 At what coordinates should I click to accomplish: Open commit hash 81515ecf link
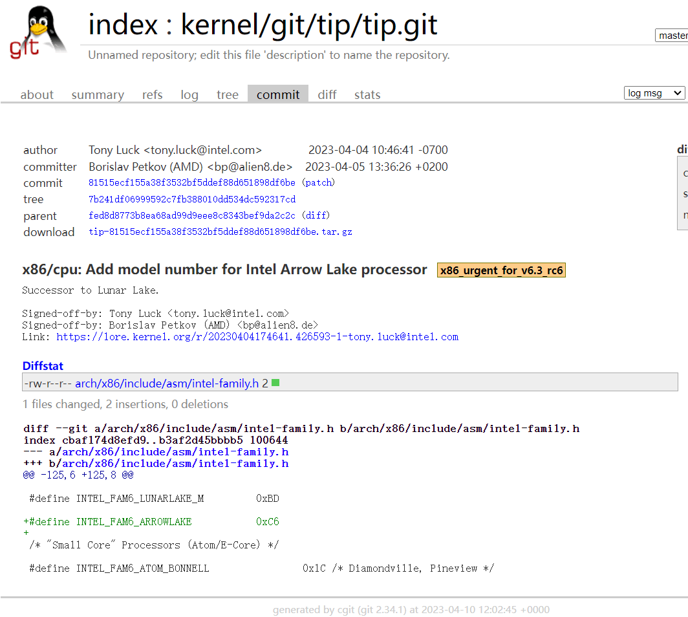pos(191,183)
